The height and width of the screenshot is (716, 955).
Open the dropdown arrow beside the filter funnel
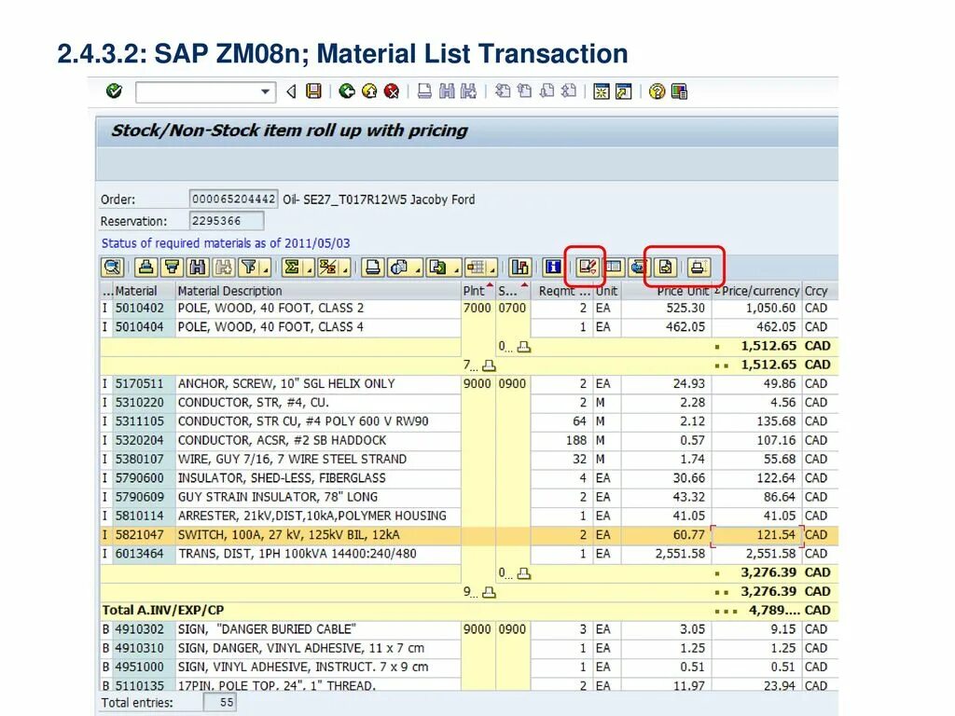click(x=266, y=268)
